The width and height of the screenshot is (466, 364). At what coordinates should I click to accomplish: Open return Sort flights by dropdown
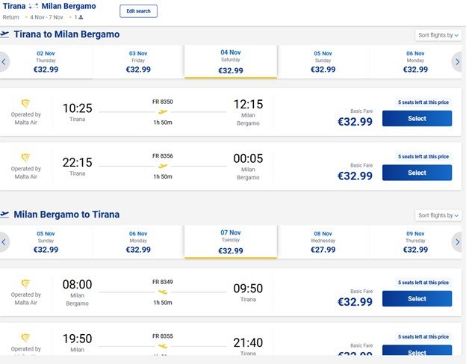point(438,215)
